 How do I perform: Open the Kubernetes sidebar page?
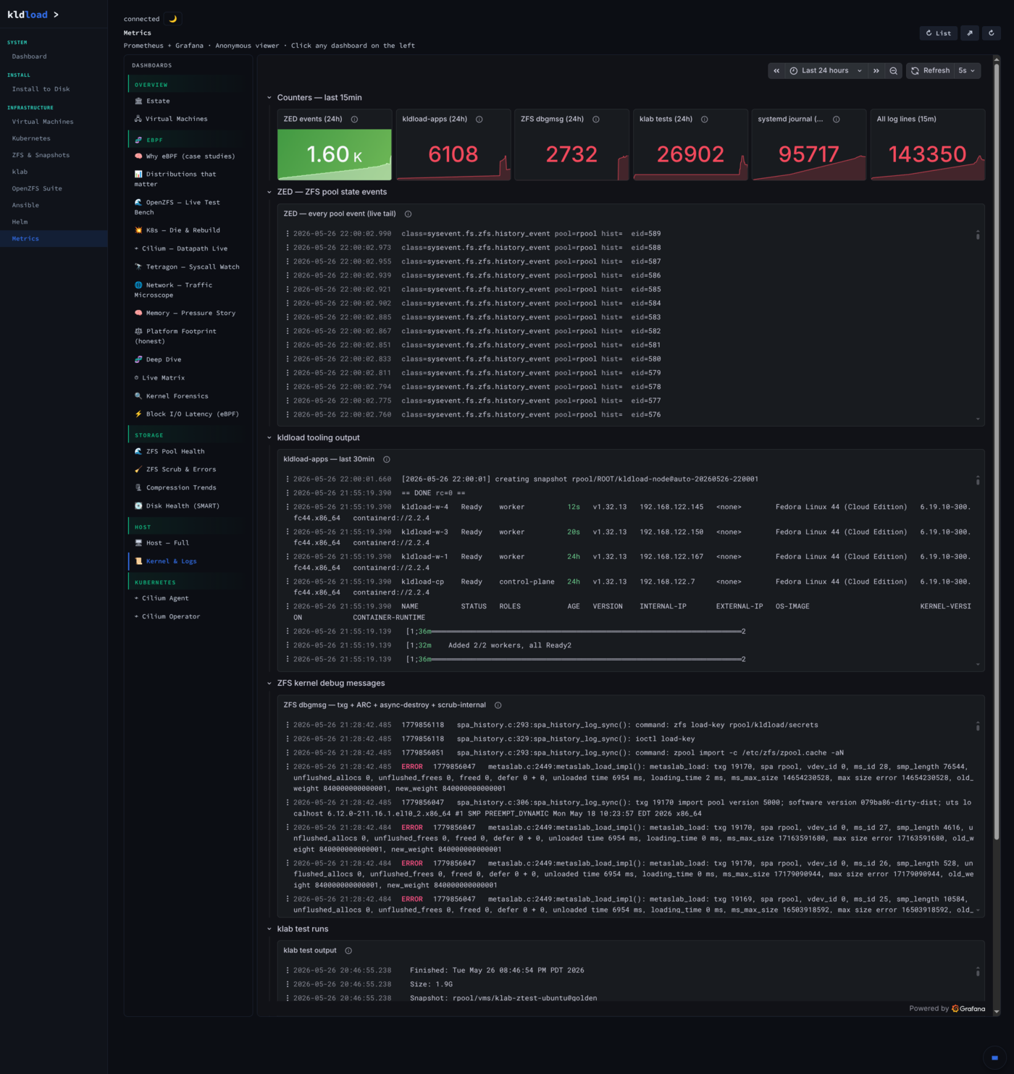click(x=31, y=138)
